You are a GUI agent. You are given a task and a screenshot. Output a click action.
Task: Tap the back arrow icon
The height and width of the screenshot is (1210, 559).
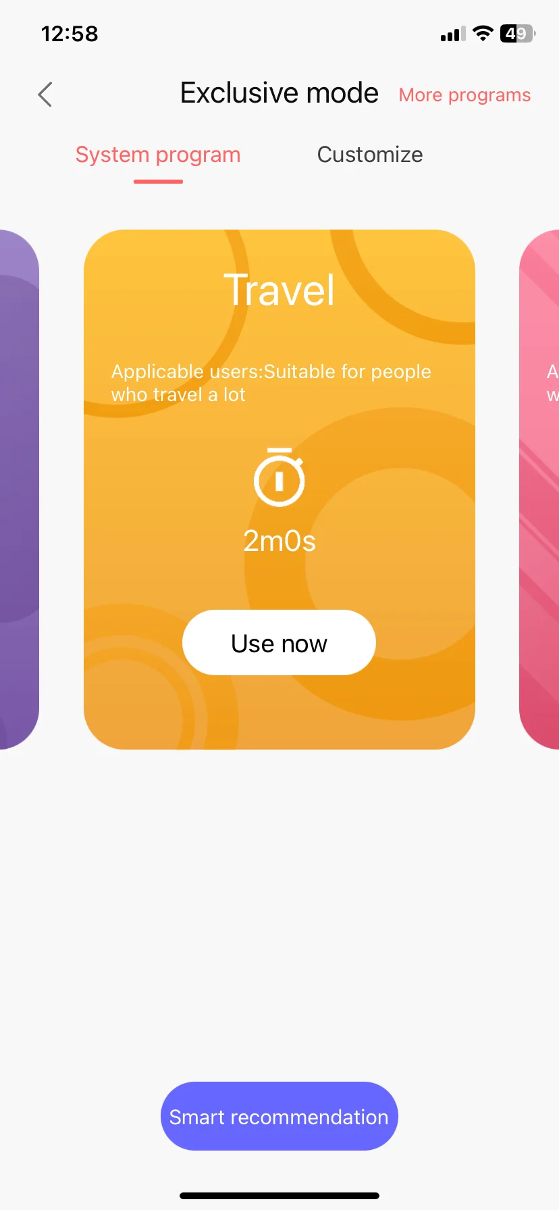[x=45, y=95]
